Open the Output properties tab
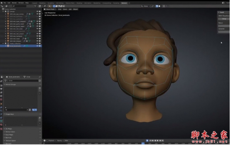Viewport: 231px width, 145px height. click(1, 89)
